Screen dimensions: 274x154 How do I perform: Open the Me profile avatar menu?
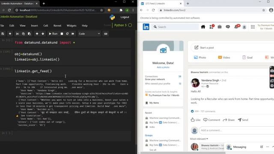(x=244, y=27)
